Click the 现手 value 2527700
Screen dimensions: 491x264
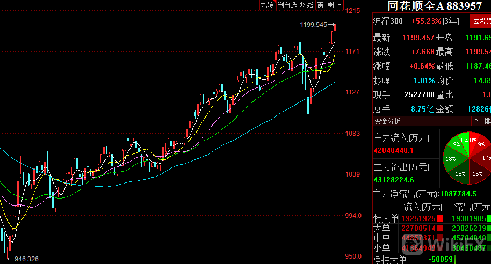tap(420, 94)
